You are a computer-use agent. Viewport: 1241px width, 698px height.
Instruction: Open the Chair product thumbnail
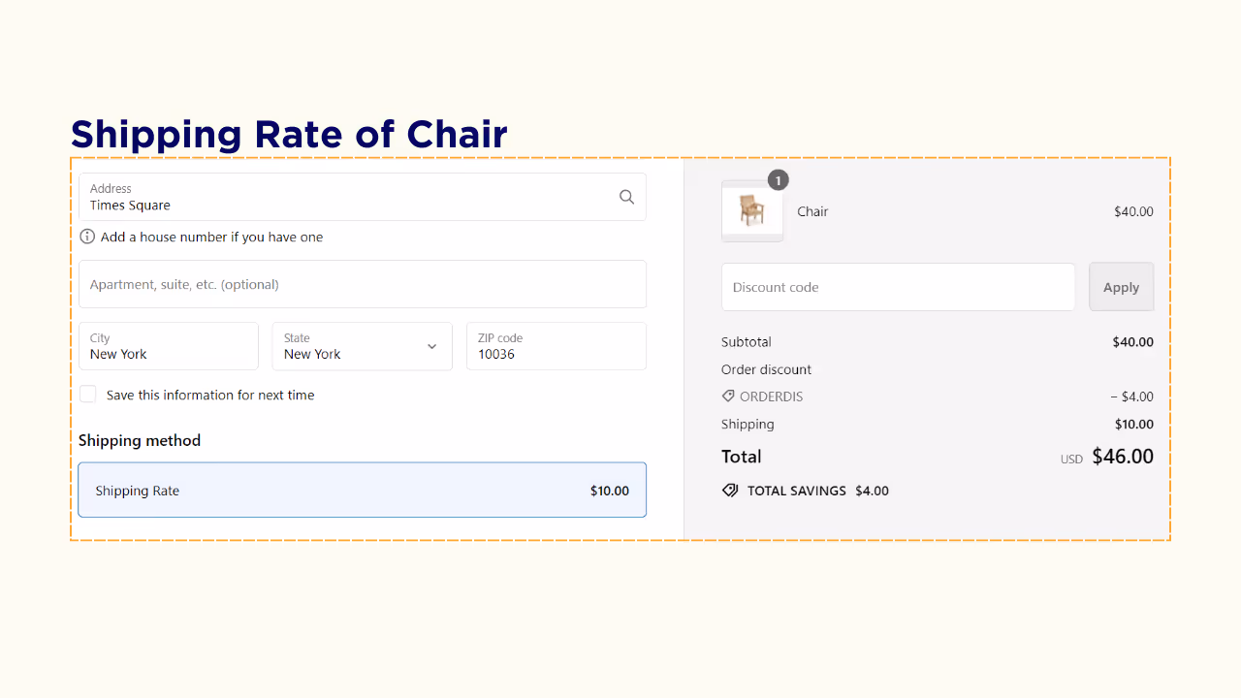(x=752, y=210)
